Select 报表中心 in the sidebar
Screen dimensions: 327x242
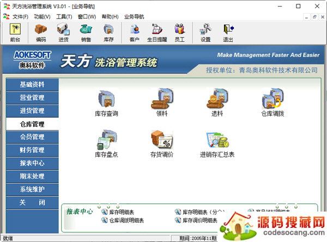[32, 163]
